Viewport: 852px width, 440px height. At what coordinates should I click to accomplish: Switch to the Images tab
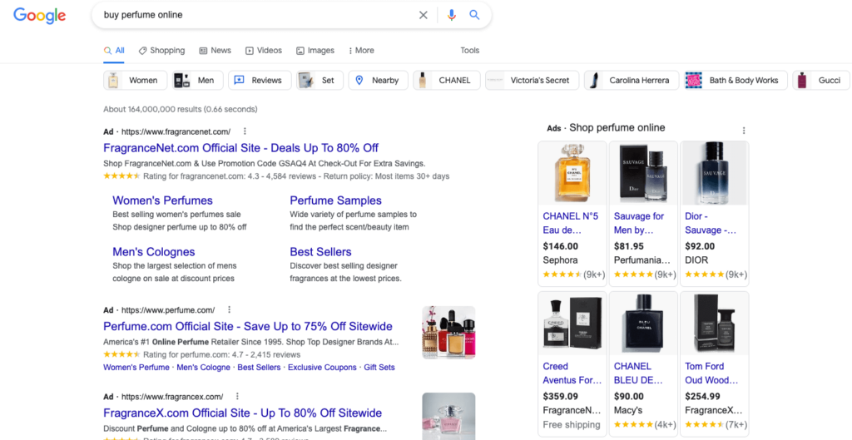(315, 51)
